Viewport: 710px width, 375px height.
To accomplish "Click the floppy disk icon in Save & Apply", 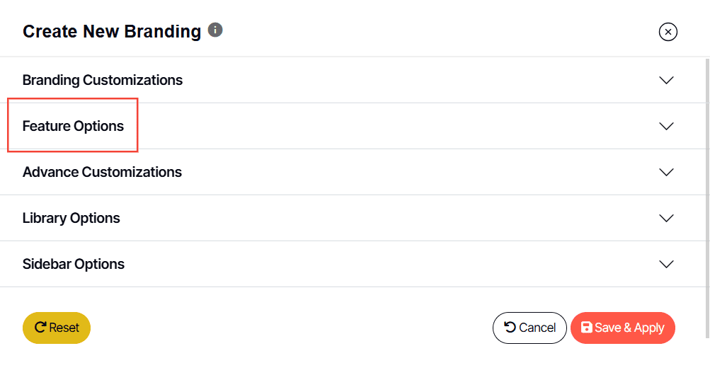I will tap(587, 328).
